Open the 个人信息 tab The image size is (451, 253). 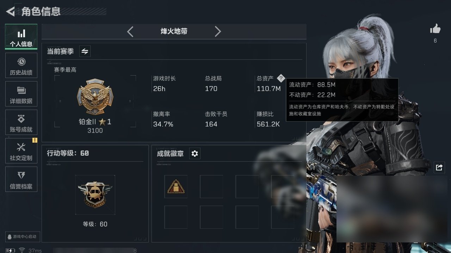[21, 37]
